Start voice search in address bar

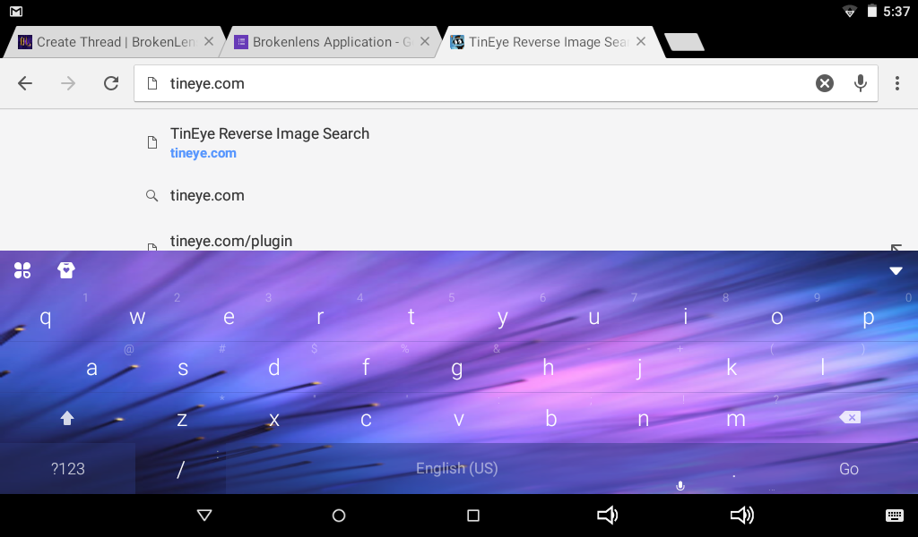(x=860, y=83)
